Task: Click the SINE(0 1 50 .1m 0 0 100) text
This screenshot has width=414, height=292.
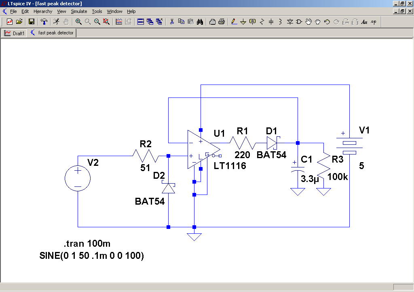Action: [92, 256]
